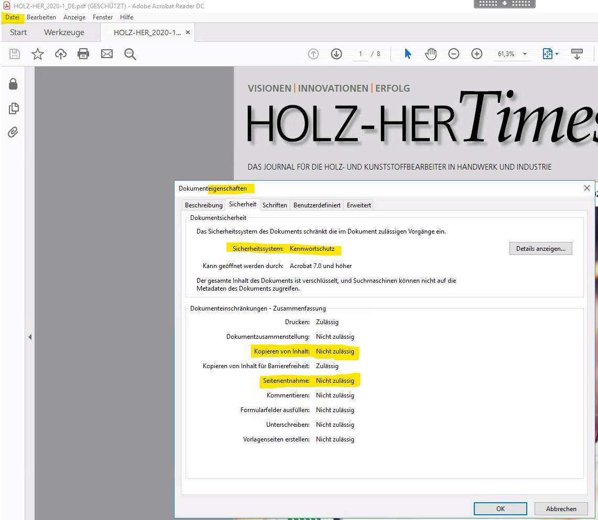Viewport: 598px width, 520px height.
Task: Click the upload to cloud icon
Action: point(61,54)
